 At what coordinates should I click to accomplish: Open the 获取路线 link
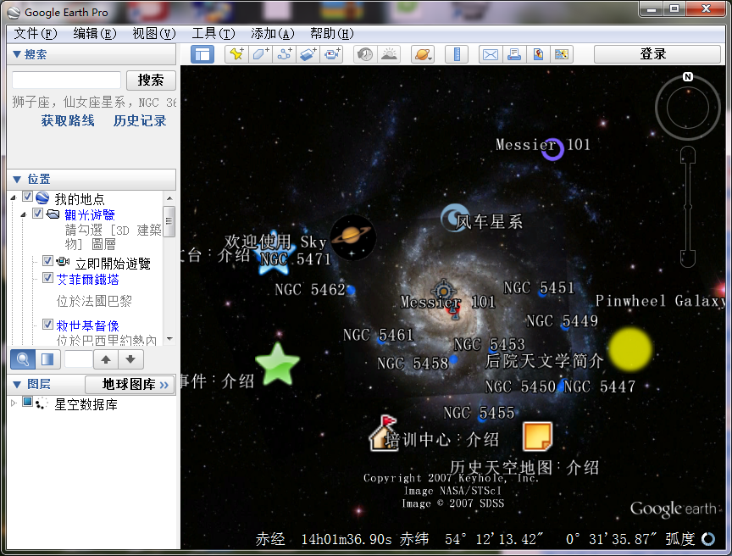coord(68,121)
